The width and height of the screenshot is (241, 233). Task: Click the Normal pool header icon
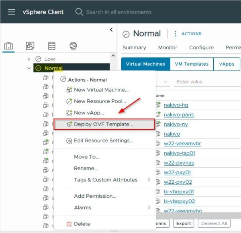tap(126, 34)
